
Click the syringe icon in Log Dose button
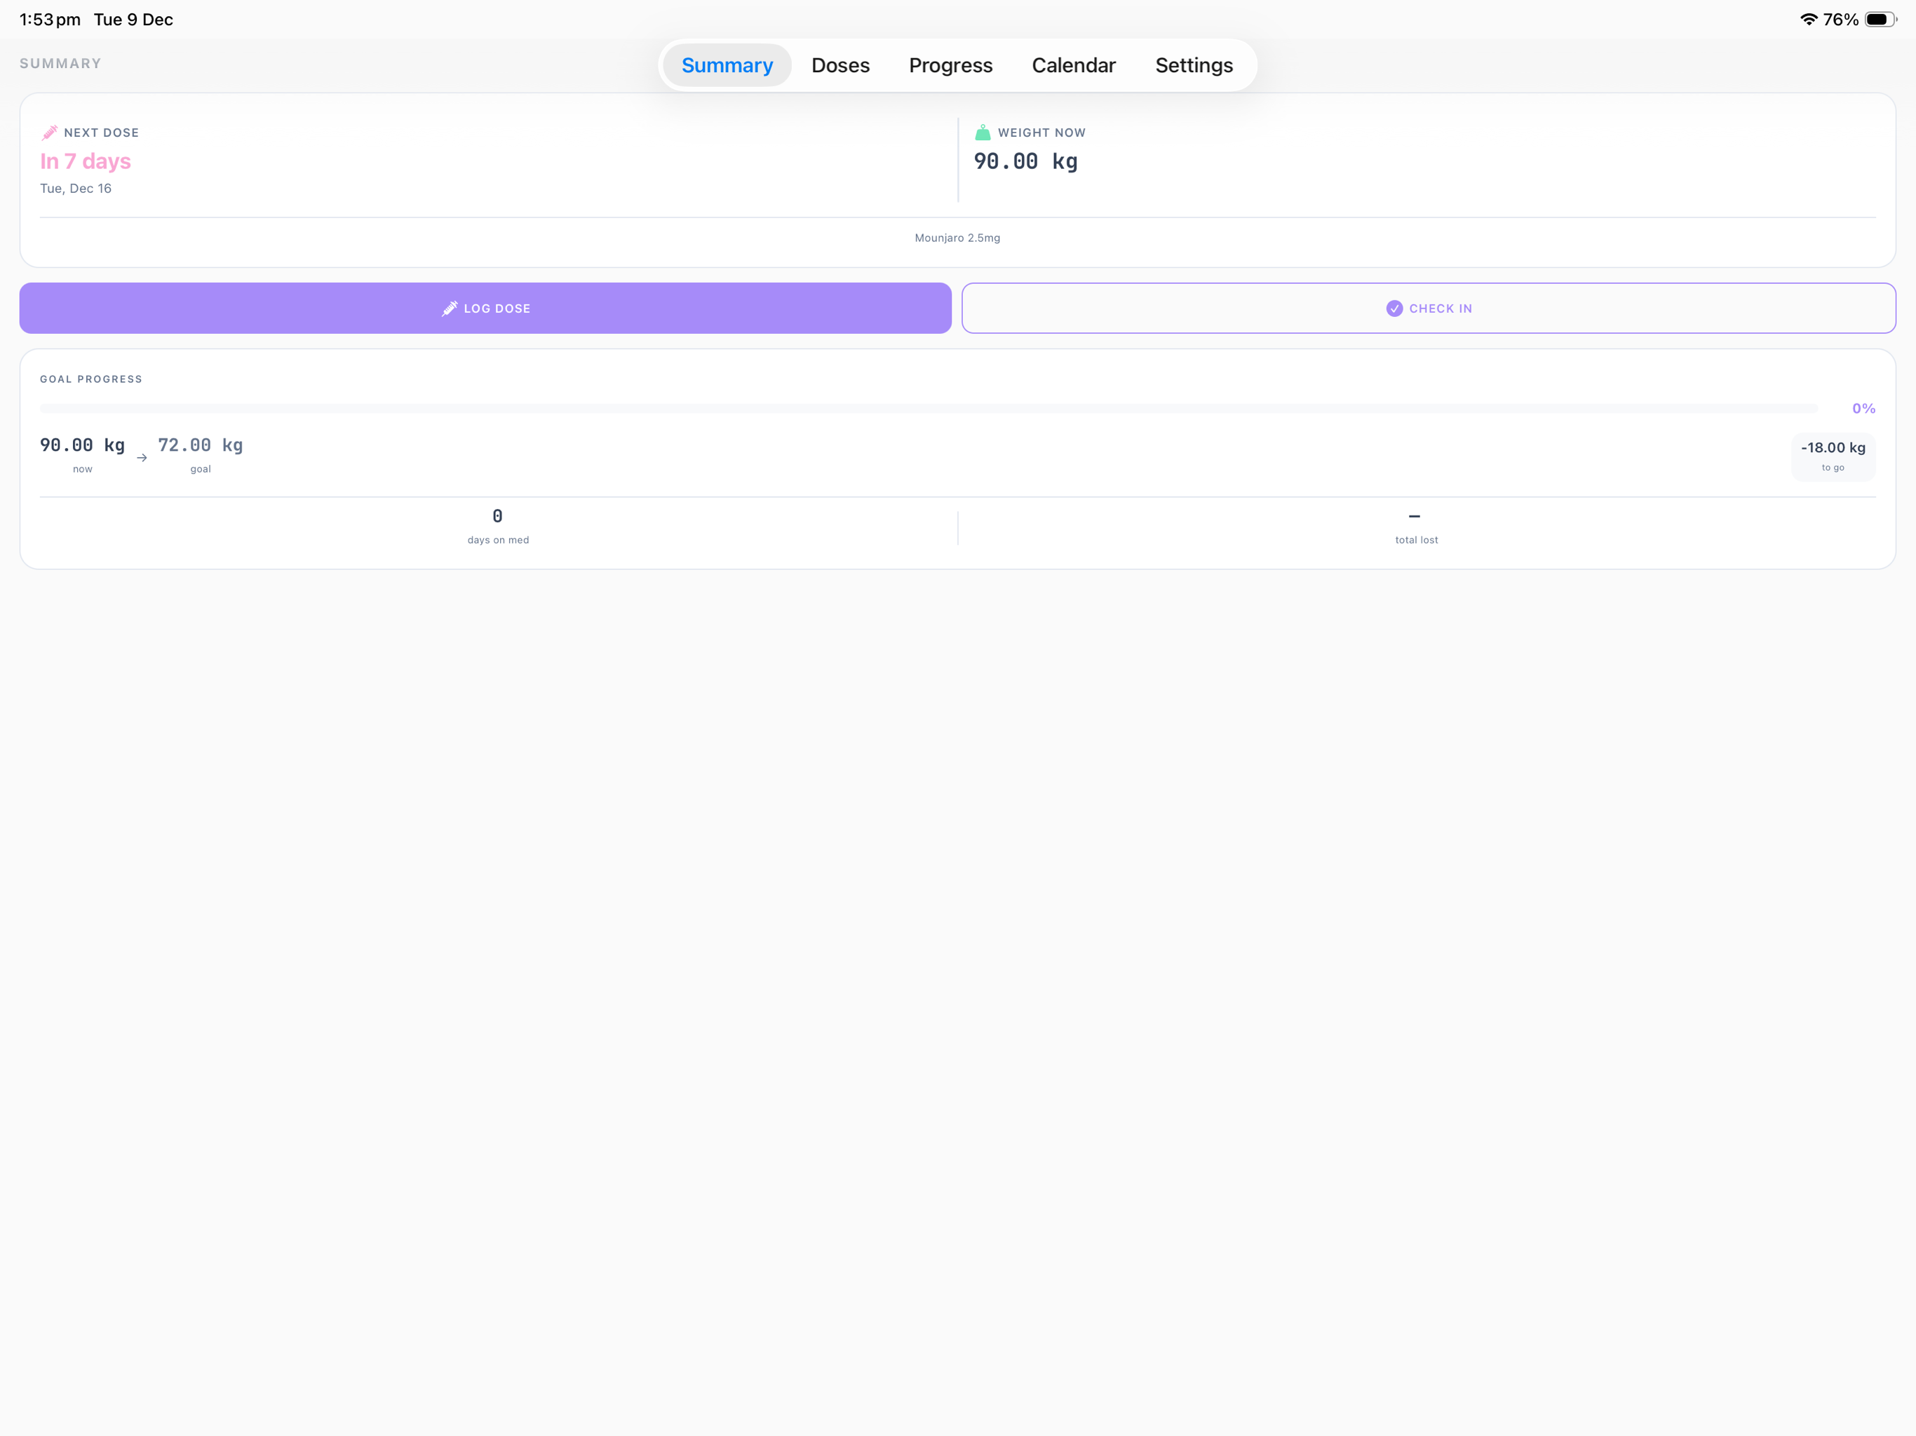coord(449,309)
